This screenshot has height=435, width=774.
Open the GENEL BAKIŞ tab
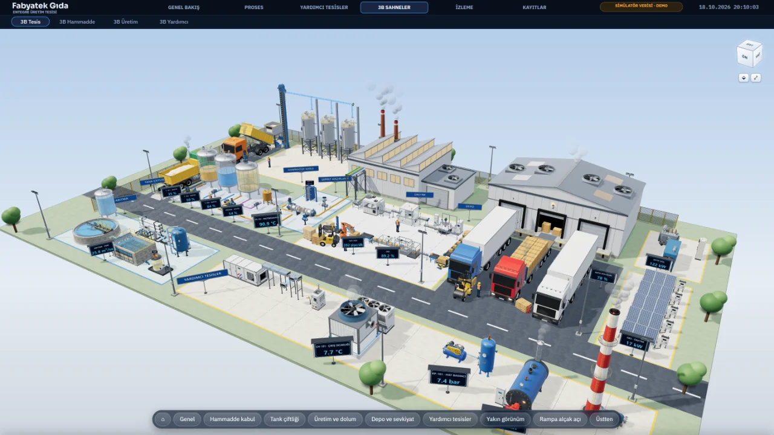click(x=184, y=7)
